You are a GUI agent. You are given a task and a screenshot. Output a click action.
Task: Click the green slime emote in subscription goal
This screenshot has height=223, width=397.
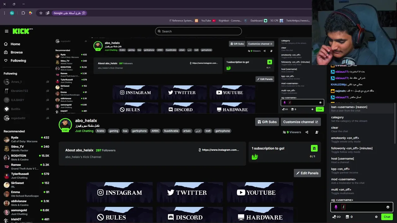(x=255, y=157)
